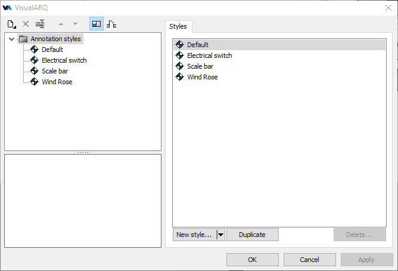Select Scale bar in the left tree
This screenshot has width=398, height=271.
(x=55, y=71)
